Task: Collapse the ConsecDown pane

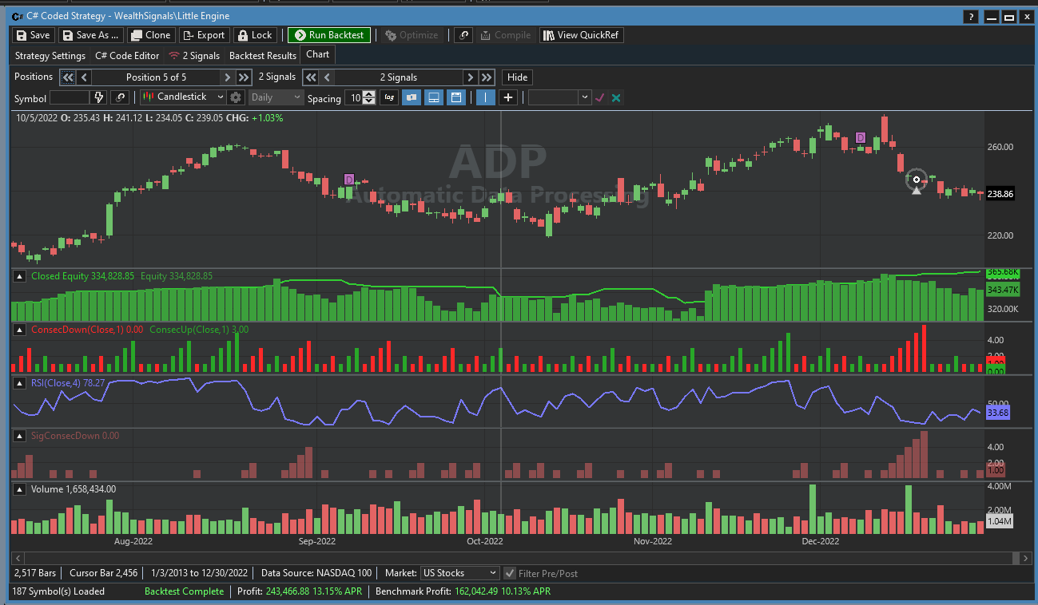Action: pos(20,329)
